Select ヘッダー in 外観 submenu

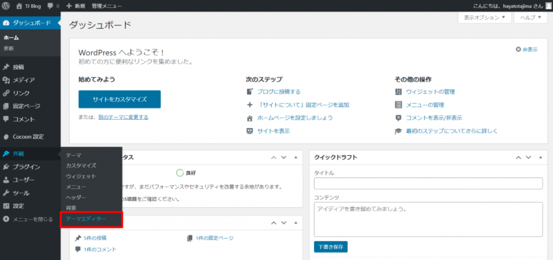coord(76,197)
